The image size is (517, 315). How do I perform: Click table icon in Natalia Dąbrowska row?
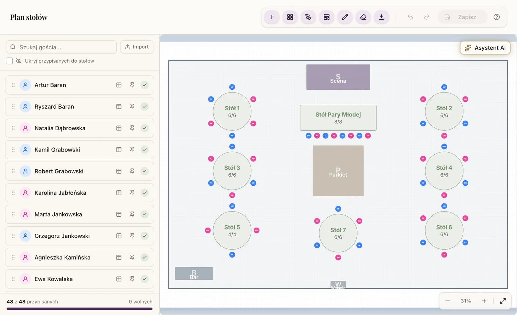[119, 128]
